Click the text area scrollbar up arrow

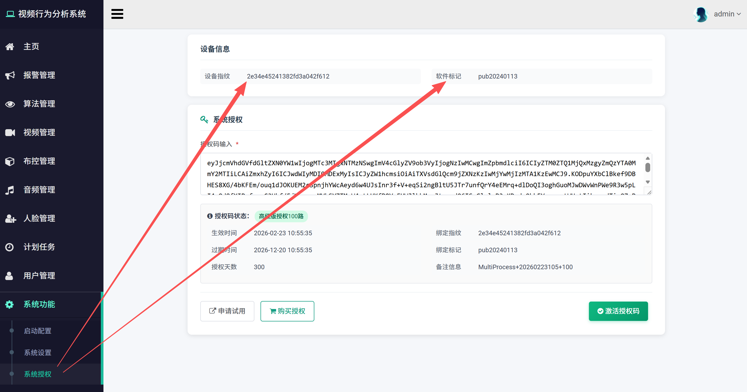648,158
